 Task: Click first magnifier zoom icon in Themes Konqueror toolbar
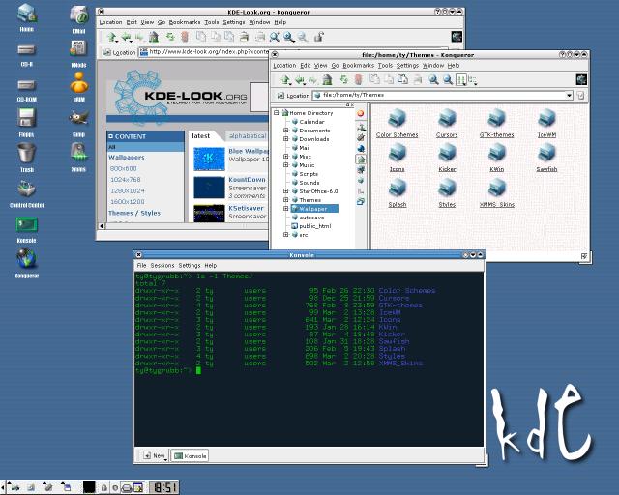(433, 80)
